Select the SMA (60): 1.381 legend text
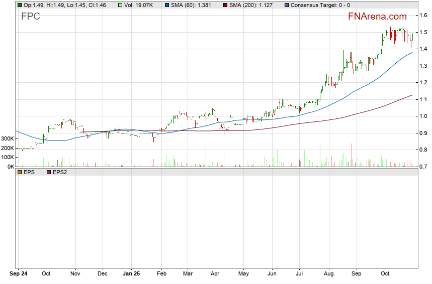 (192, 5)
